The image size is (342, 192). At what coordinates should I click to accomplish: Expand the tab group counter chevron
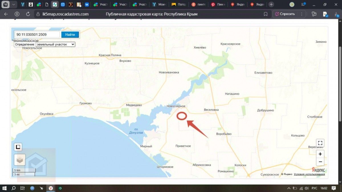pyautogui.click(x=14, y=5)
